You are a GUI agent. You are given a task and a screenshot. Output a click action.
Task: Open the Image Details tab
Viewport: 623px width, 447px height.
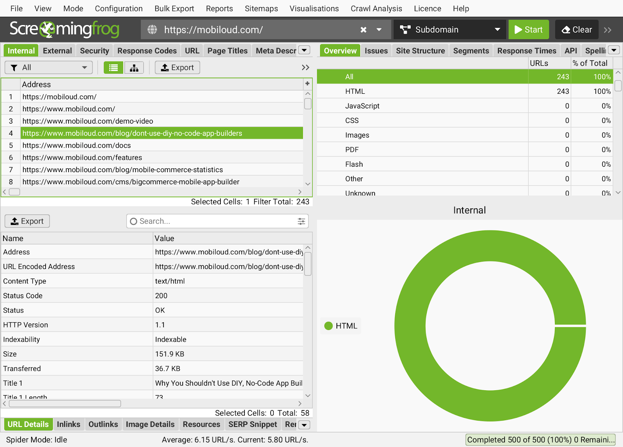pyautogui.click(x=150, y=424)
